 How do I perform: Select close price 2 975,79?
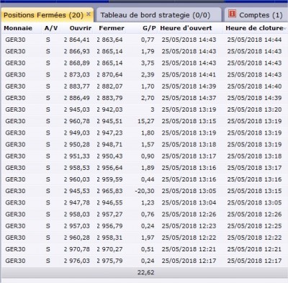coord(109,261)
